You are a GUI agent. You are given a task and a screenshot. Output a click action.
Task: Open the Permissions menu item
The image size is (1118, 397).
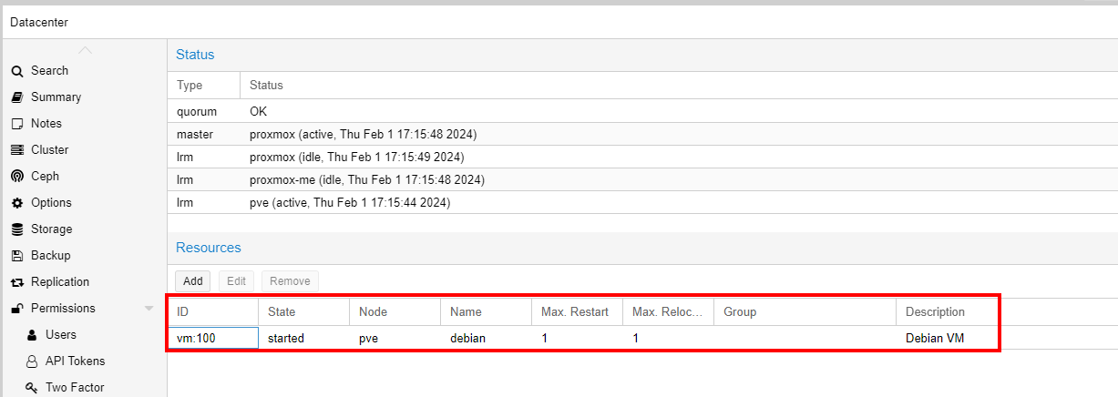click(63, 309)
